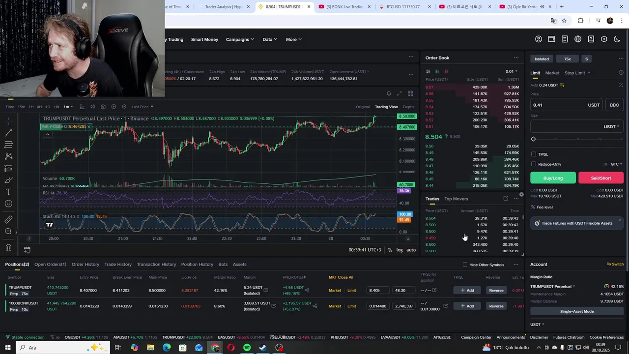Viewport: 629px width, 354px height.
Task: Toggle log scale below chart
Action: pyautogui.click(x=400, y=250)
